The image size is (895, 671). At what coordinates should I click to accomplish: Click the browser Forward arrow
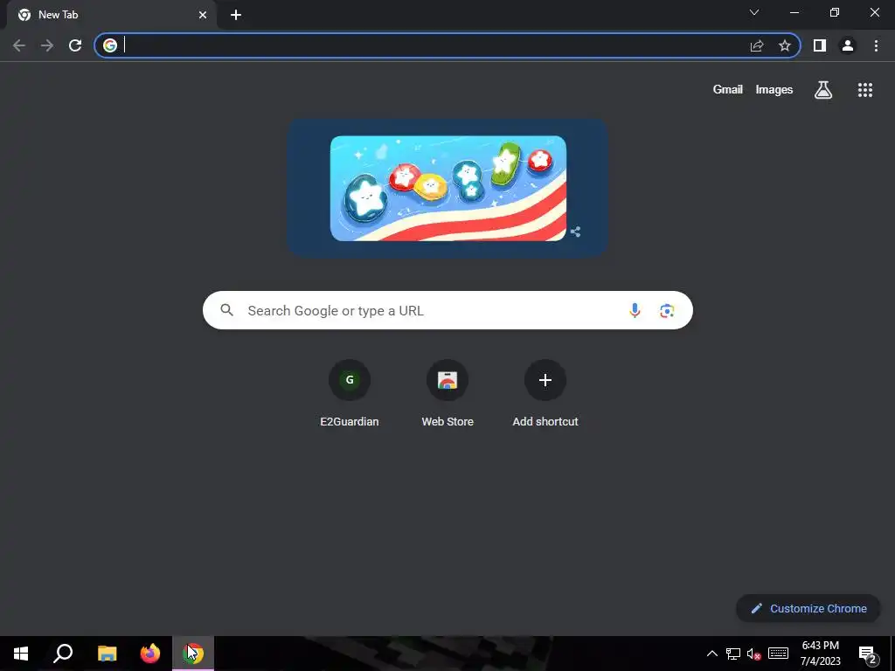(47, 45)
